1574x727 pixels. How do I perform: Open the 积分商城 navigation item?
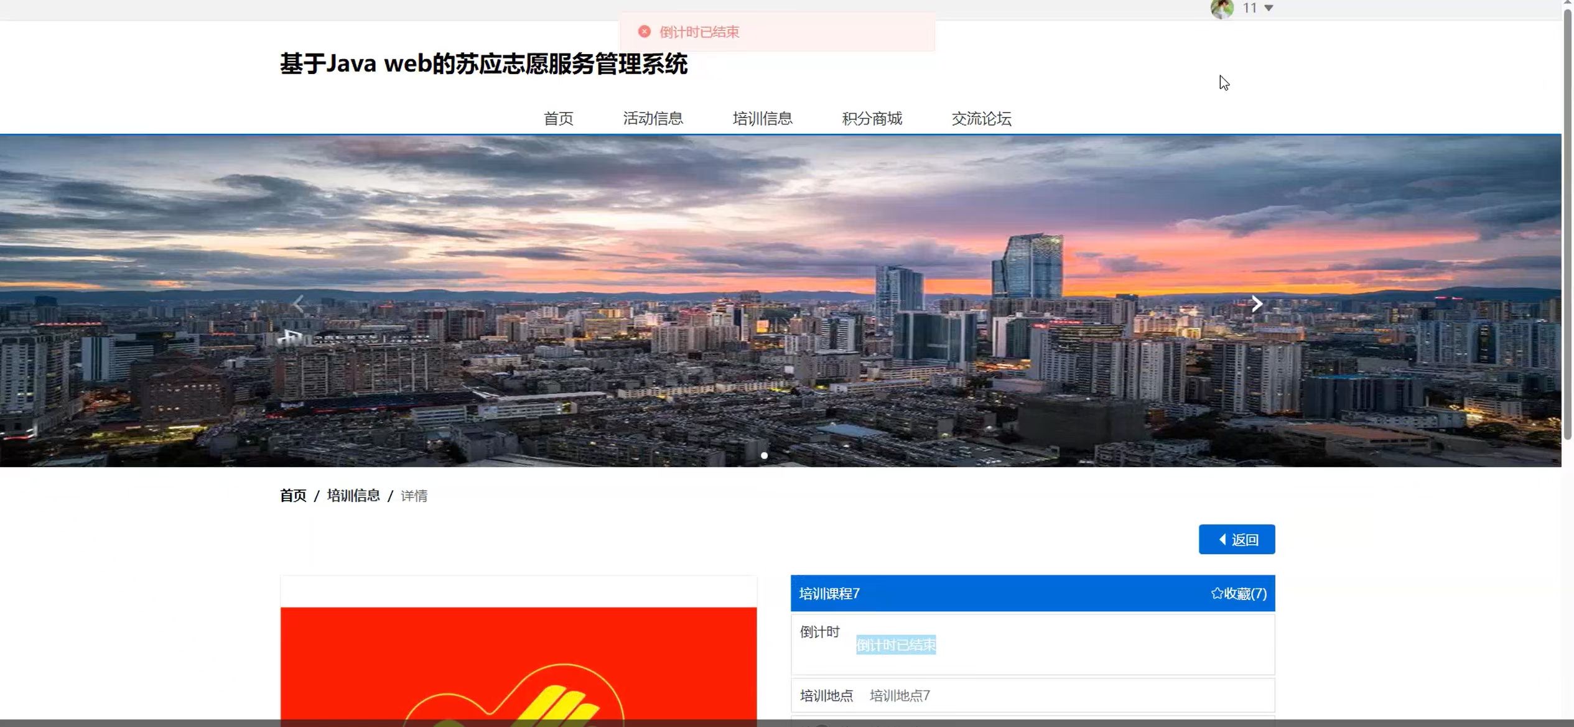coord(872,118)
